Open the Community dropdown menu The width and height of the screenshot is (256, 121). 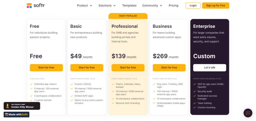coord(152,5)
